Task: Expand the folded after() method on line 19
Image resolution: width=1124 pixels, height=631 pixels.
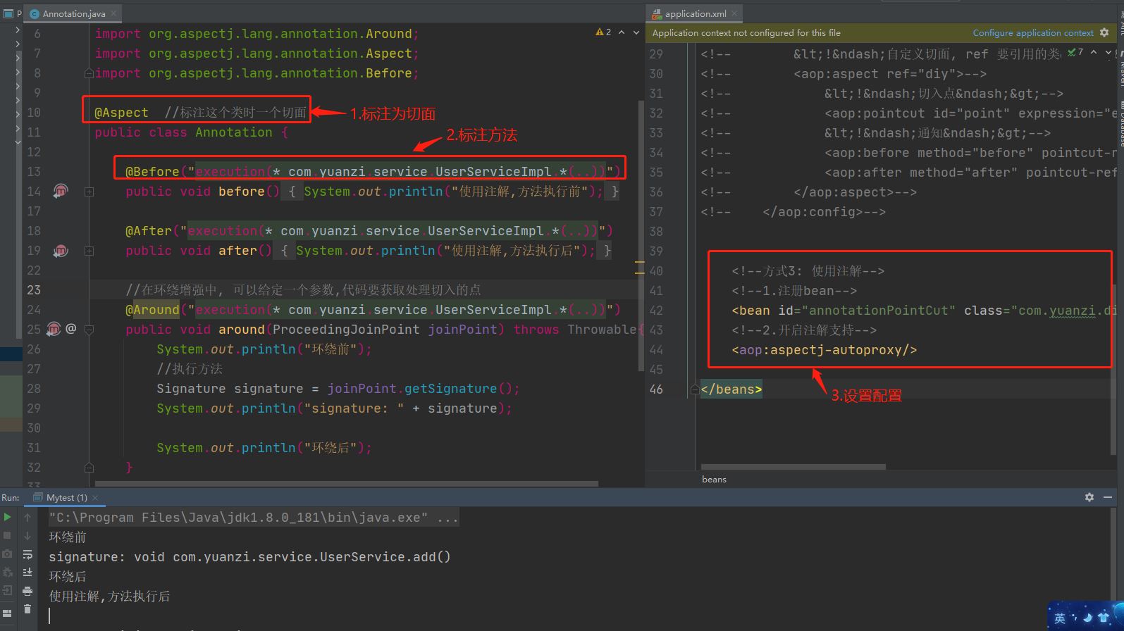Action: [89, 251]
